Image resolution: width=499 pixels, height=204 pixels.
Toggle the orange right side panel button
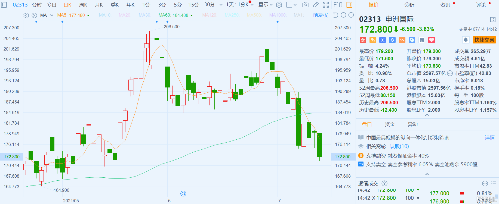(x=349, y=5)
